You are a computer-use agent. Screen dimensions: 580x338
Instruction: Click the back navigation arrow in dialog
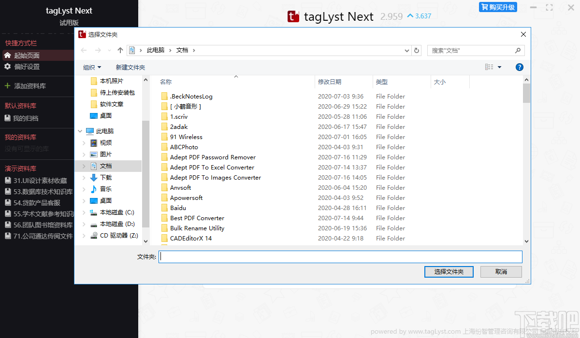pos(83,50)
